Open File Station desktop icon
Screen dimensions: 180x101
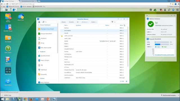pos(8,39)
